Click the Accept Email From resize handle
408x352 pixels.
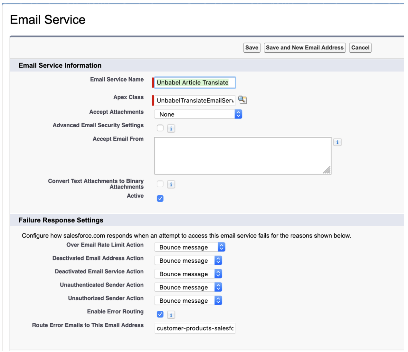coord(327,170)
